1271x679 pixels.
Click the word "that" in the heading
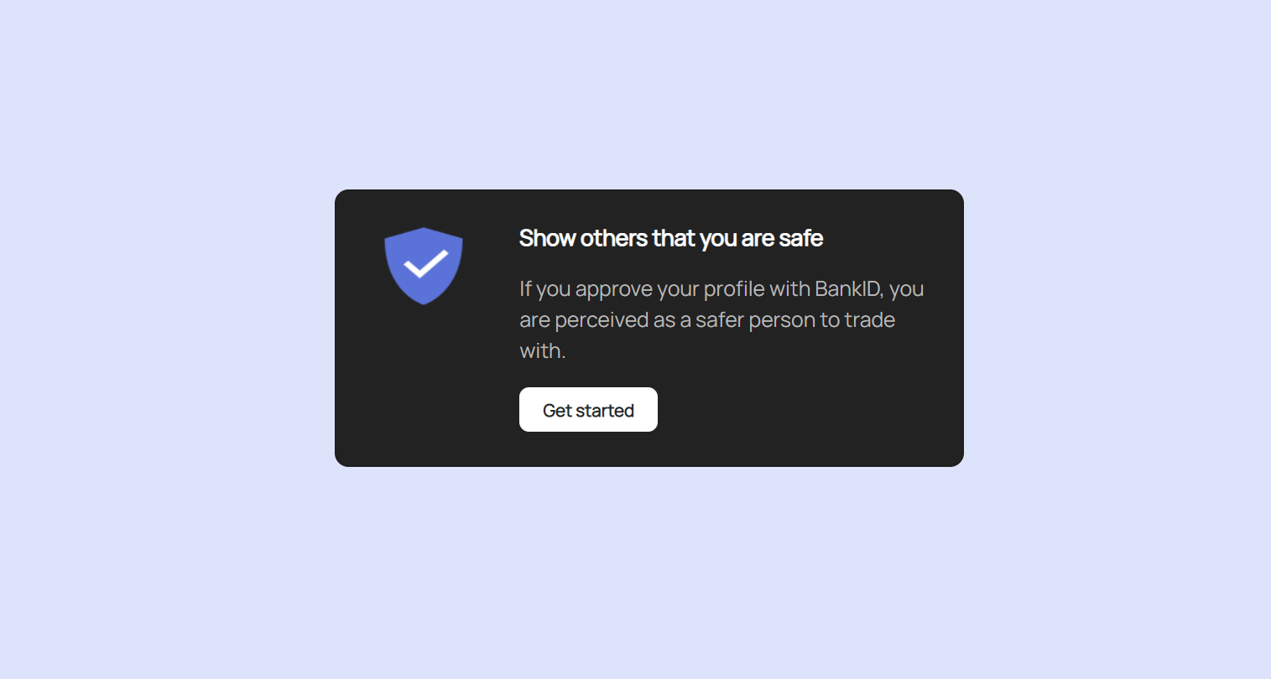point(674,239)
